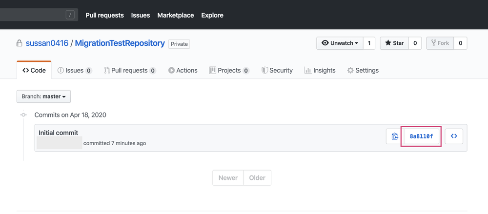
Task: Open the Actions tab
Action: (183, 70)
